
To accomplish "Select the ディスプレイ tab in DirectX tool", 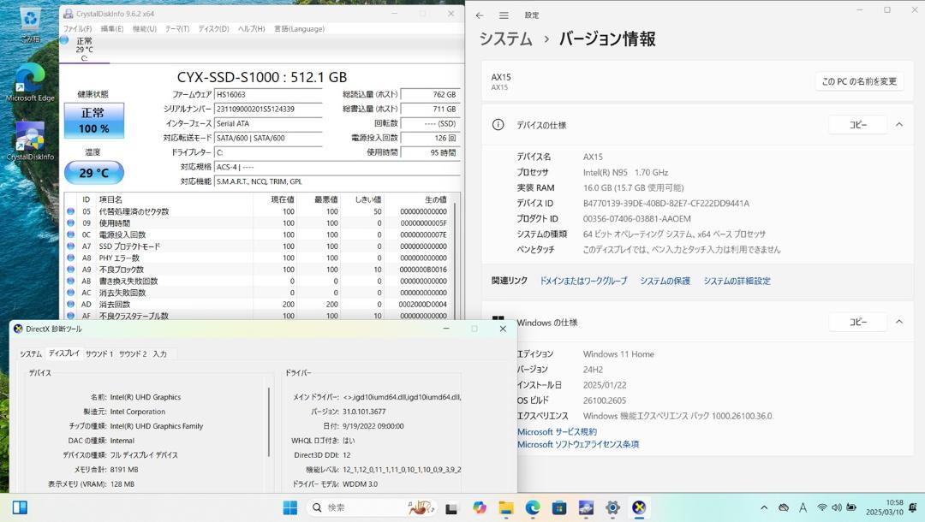I will [63, 353].
